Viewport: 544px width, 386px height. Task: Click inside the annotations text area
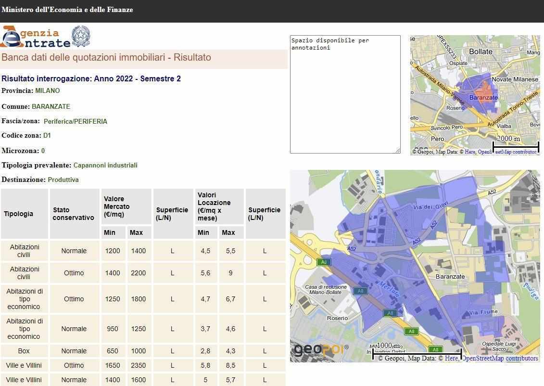pos(345,96)
